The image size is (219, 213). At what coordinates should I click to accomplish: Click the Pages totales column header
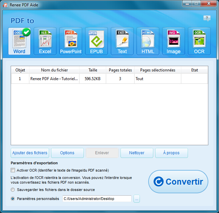tap(120, 70)
